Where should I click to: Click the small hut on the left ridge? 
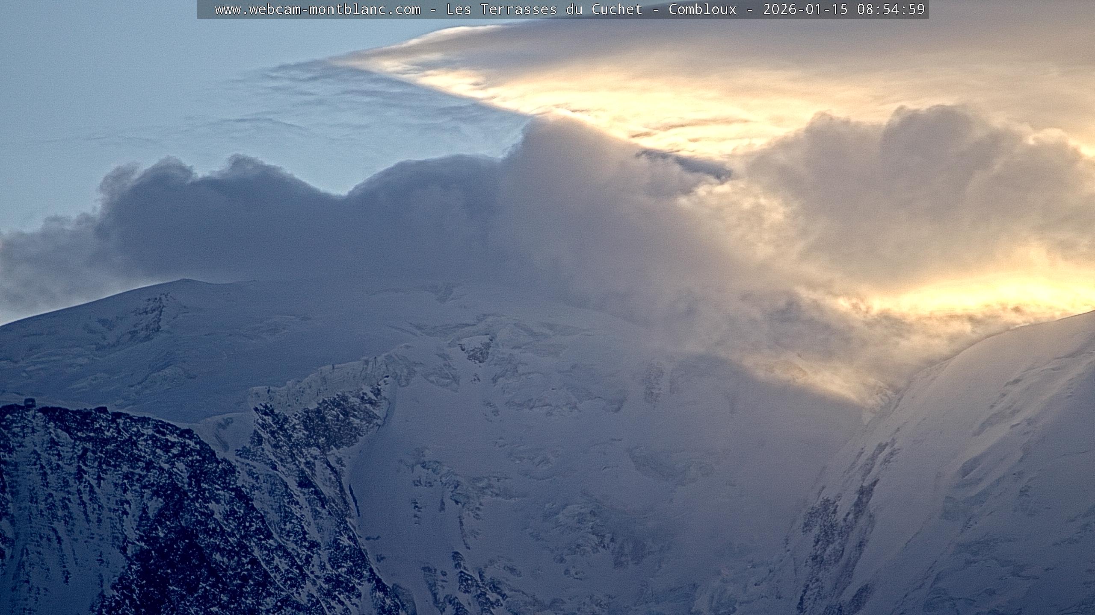pos(29,402)
